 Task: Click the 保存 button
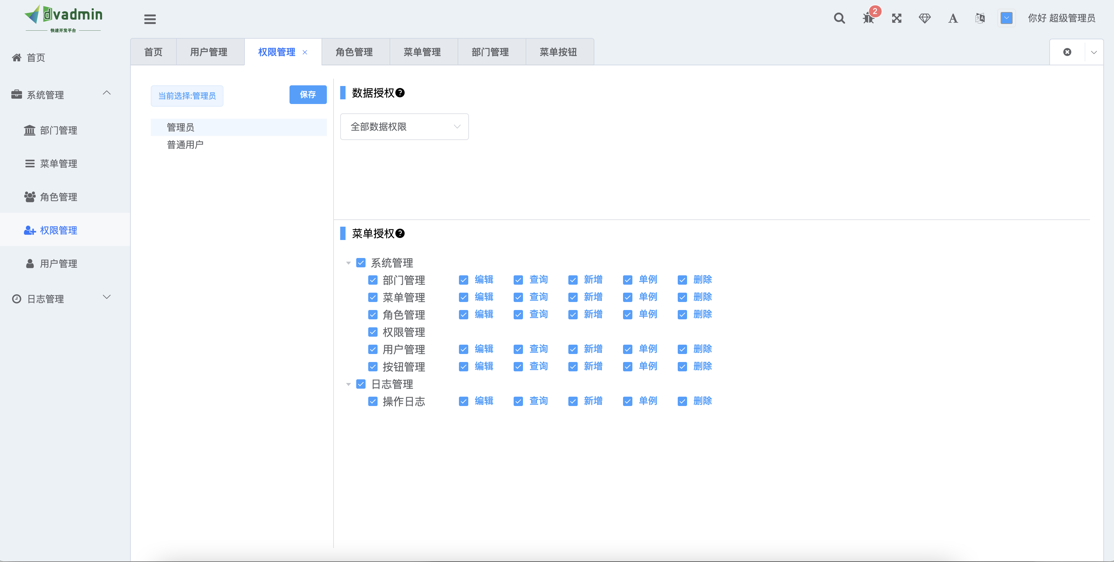pyautogui.click(x=308, y=94)
